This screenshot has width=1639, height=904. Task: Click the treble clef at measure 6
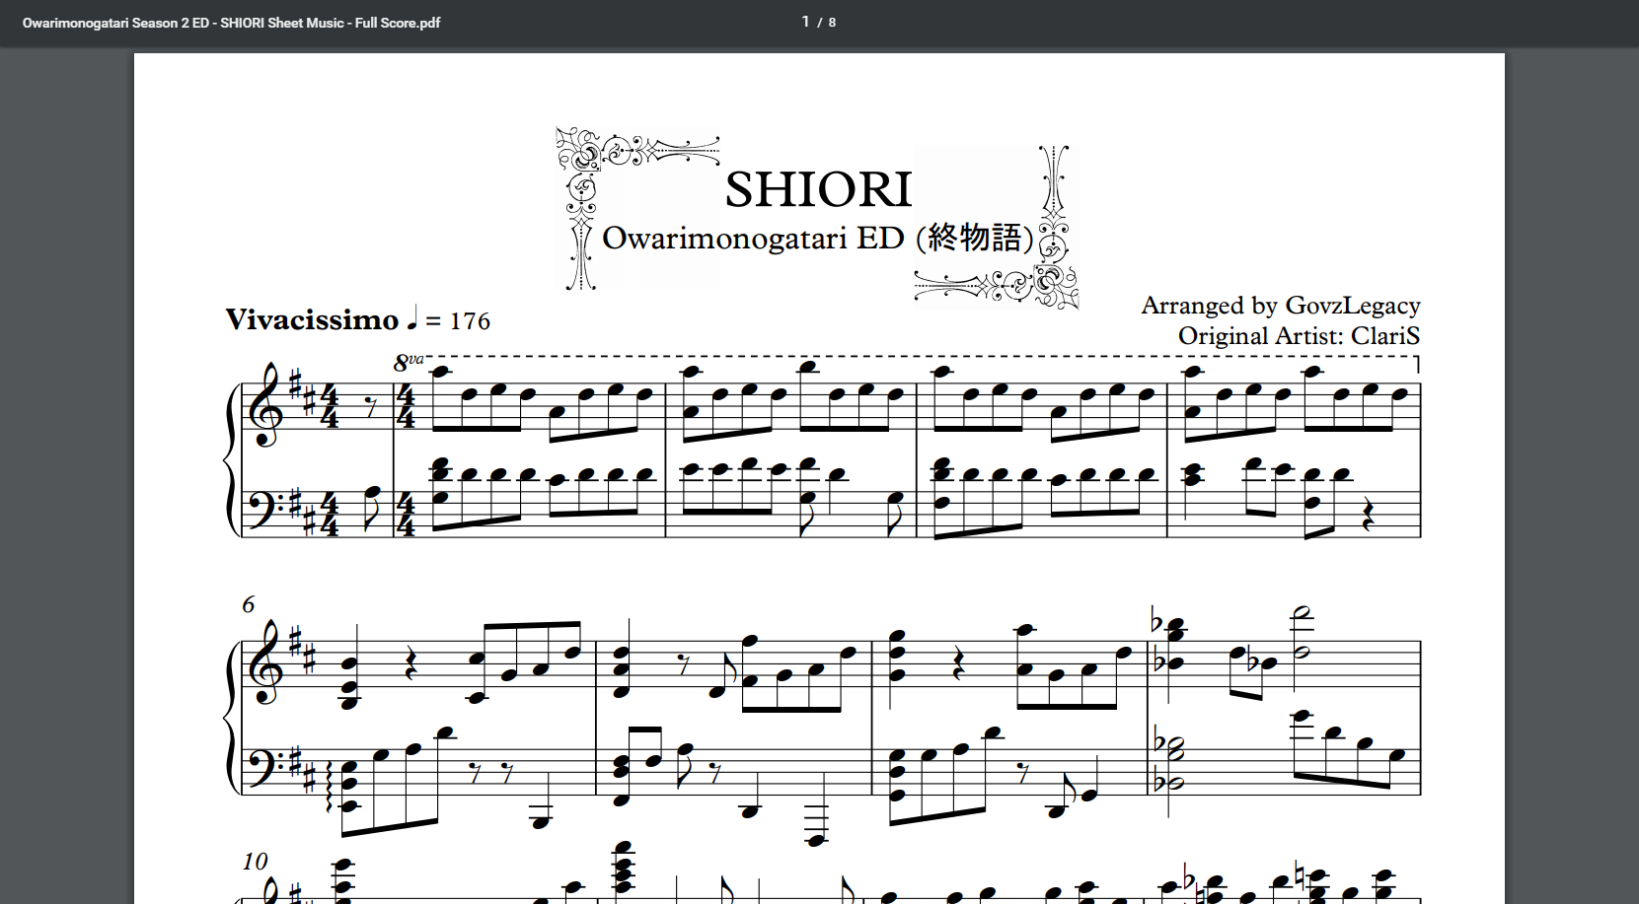[x=266, y=663]
